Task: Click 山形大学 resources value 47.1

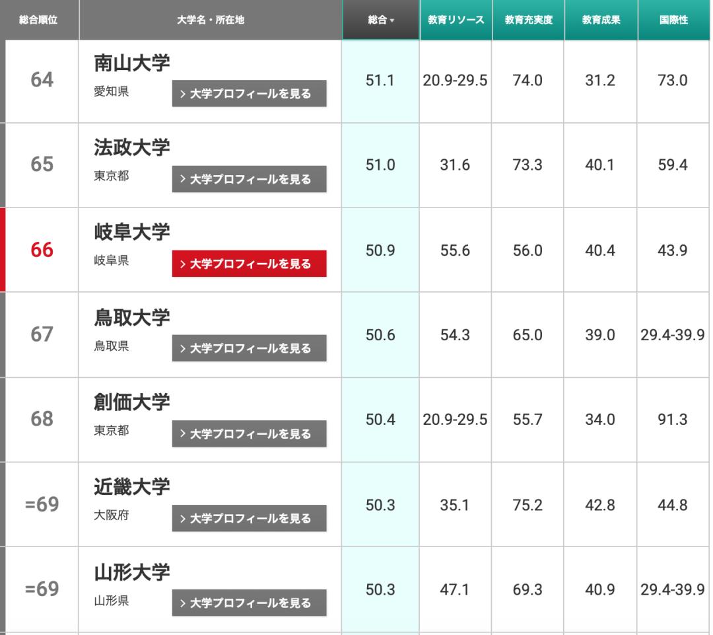Action: coord(455,589)
